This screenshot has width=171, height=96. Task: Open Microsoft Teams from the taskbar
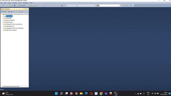pos(106,94)
